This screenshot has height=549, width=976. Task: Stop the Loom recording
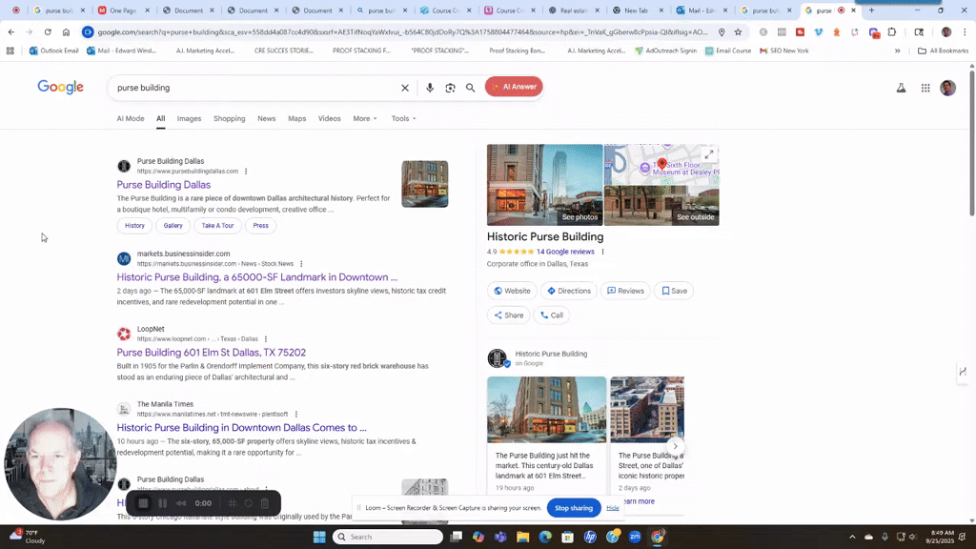click(x=143, y=503)
